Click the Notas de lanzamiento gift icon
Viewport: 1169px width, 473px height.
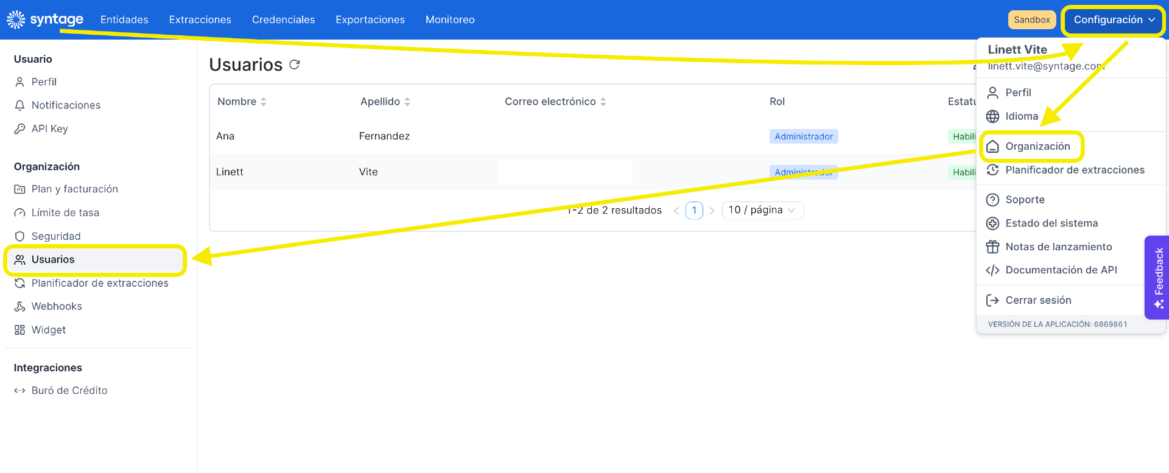pyautogui.click(x=992, y=247)
